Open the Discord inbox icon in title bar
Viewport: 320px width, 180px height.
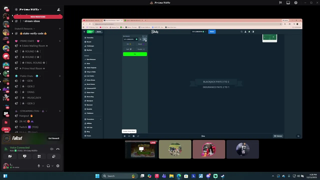click(288, 3)
